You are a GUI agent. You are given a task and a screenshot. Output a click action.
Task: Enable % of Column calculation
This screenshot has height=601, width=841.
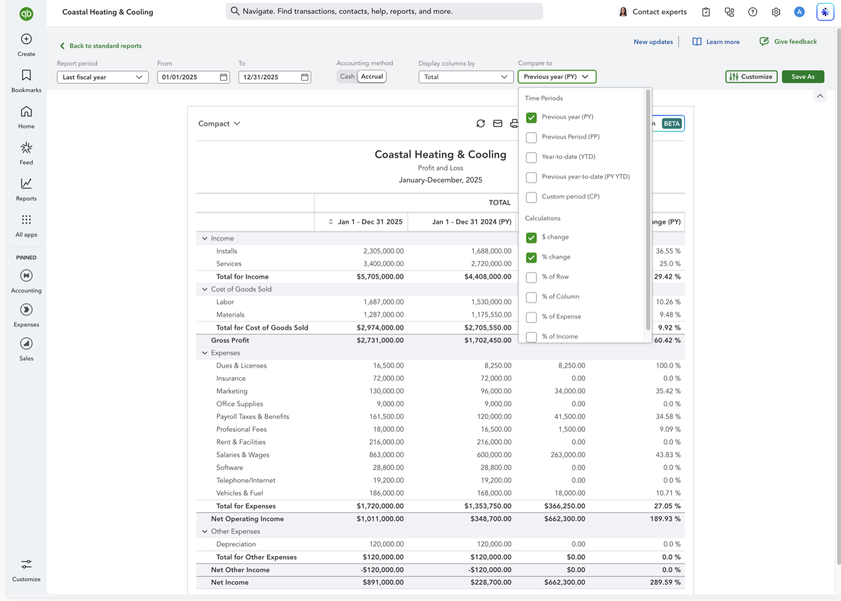coord(532,297)
